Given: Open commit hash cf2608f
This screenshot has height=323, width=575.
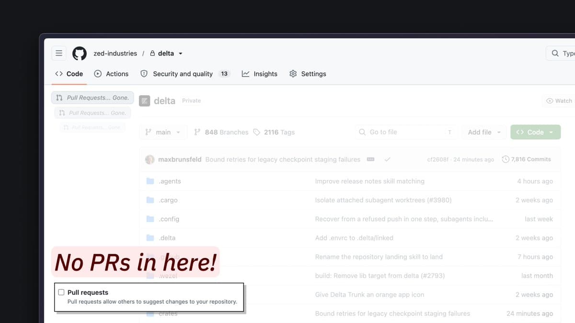Looking at the screenshot, I should (x=438, y=159).
